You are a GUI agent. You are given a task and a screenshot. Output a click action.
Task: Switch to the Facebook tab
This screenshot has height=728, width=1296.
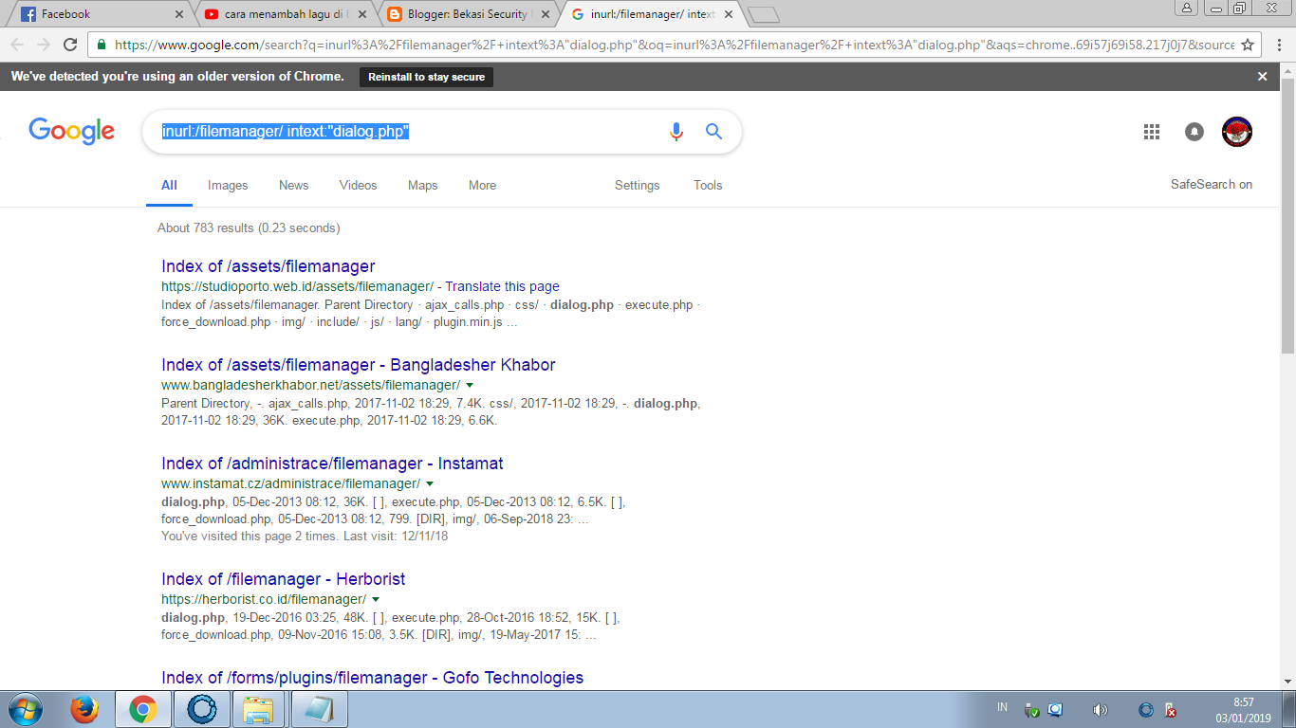click(97, 14)
